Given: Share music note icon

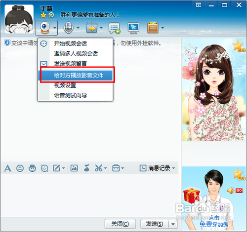Looking at the screenshot, I should 86,168.
